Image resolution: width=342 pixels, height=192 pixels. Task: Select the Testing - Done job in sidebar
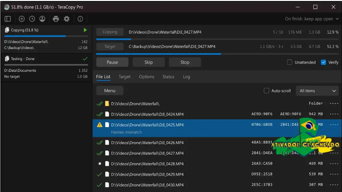click(x=46, y=68)
